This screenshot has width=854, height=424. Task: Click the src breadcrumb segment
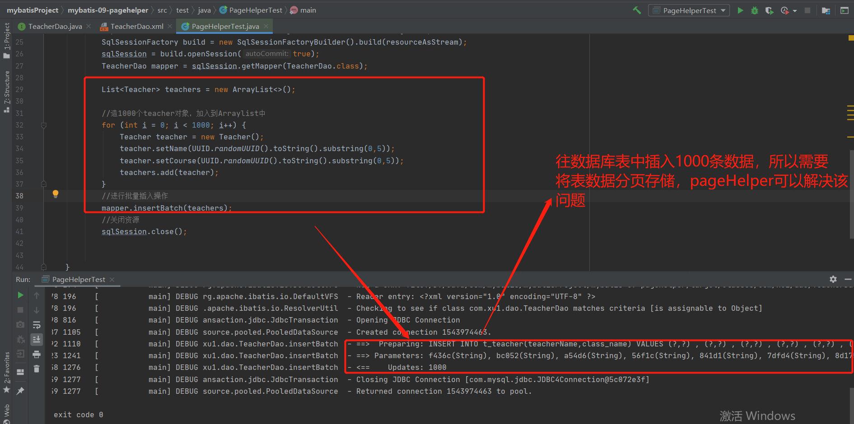pos(162,10)
